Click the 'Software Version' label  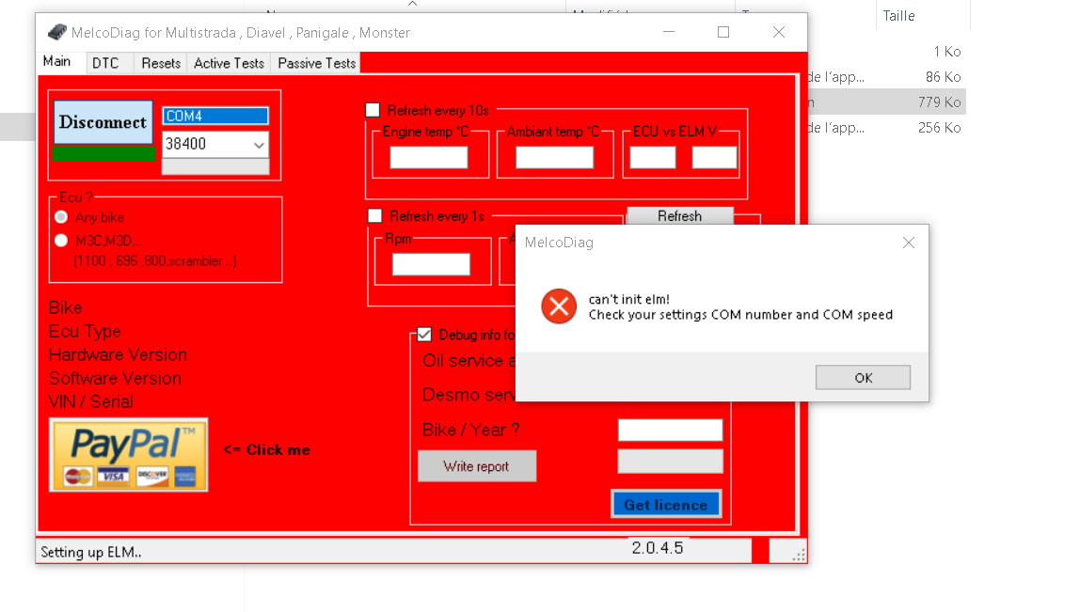(115, 379)
